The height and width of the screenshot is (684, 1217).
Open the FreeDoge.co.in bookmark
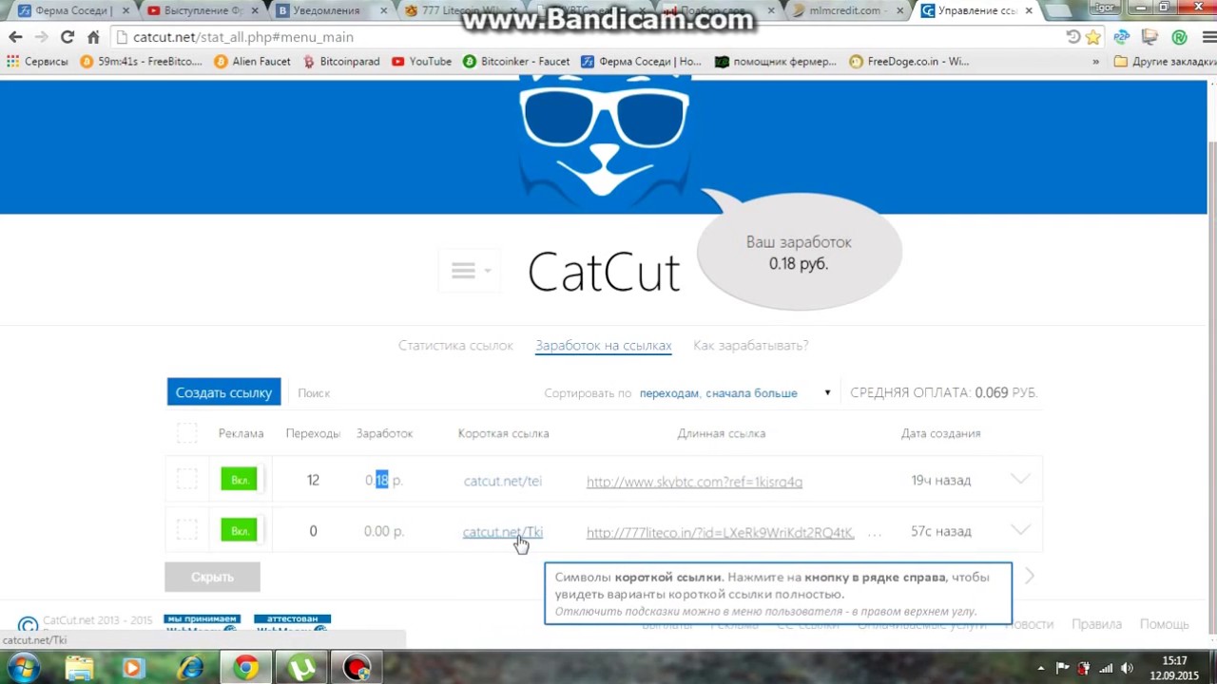click(909, 61)
